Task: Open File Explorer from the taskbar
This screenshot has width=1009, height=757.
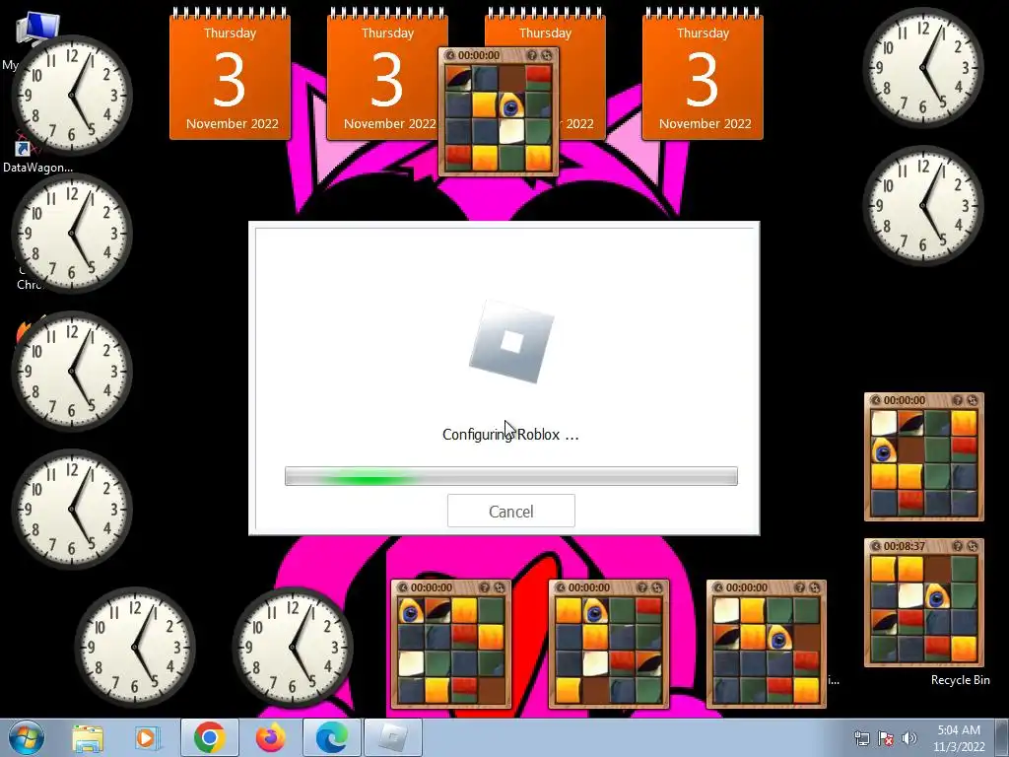Action: (x=88, y=738)
